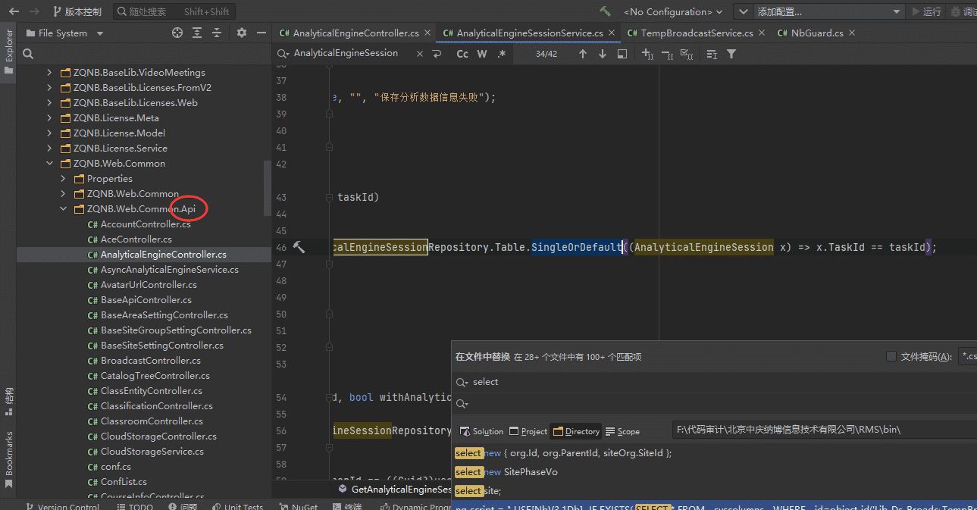Click the Explorer search magnifier icon
This screenshot has height=510, width=977.
(x=28, y=54)
